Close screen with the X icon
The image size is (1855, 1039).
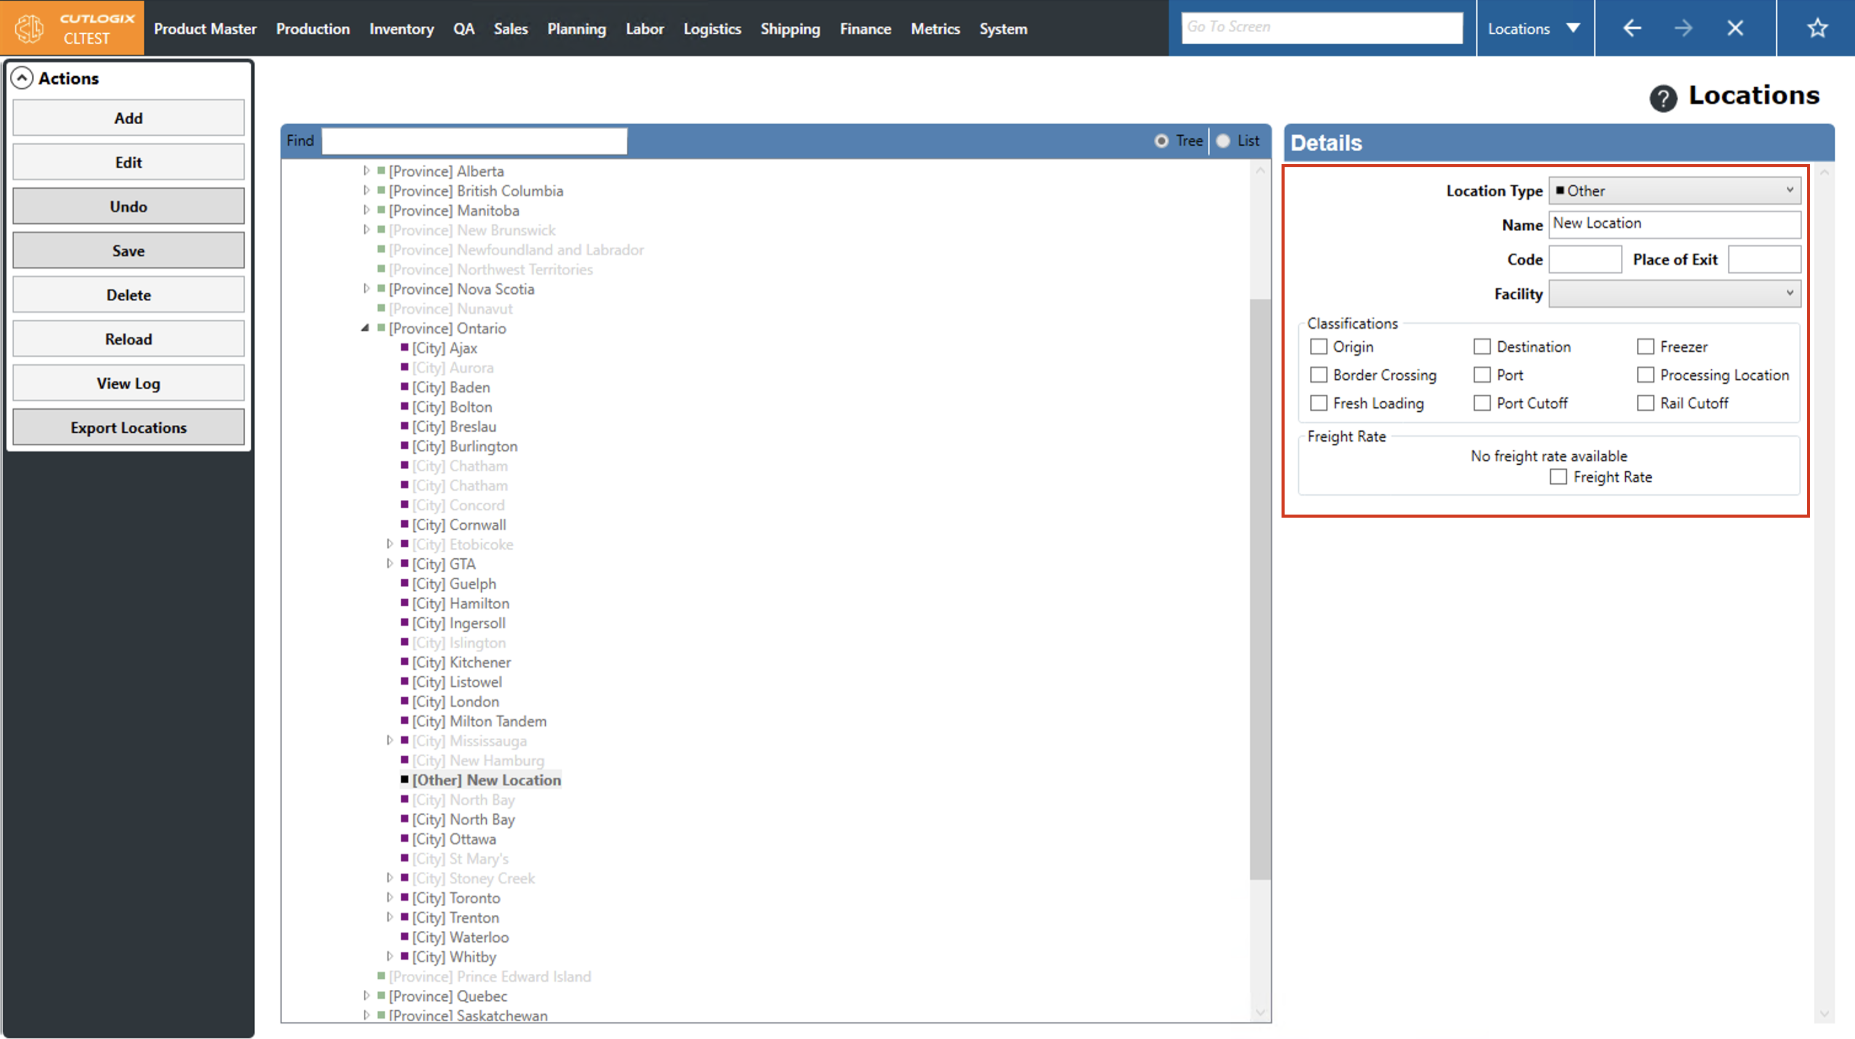pyautogui.click(x=1735, y=28)
